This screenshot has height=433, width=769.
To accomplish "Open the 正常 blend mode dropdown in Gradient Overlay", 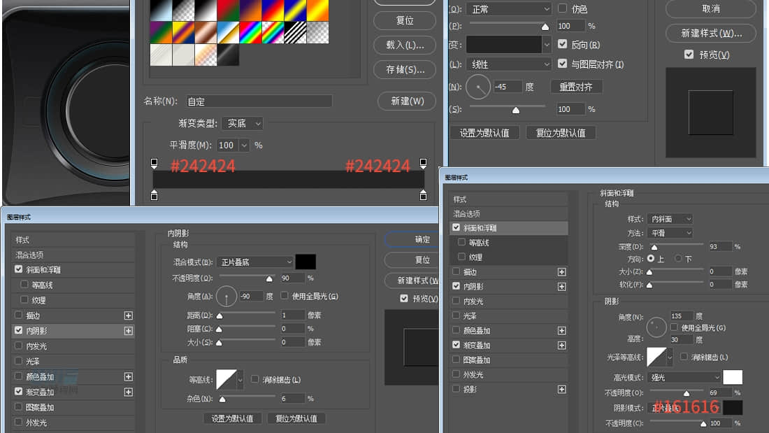I will (509, 9).
